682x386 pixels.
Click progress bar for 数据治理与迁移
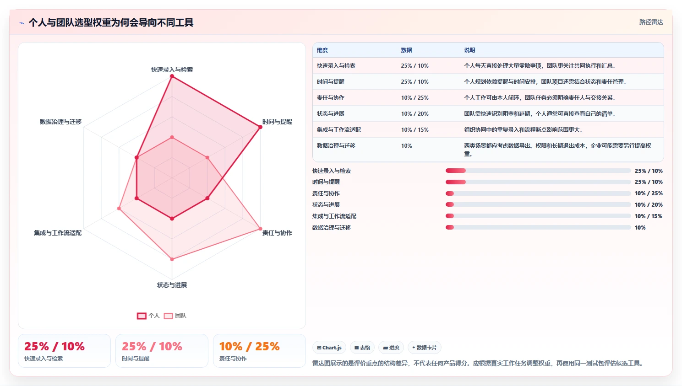click(538, 227)
